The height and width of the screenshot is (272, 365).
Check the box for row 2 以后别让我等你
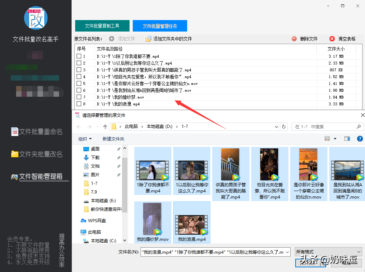pyautogui.click(x=79, y=63)
